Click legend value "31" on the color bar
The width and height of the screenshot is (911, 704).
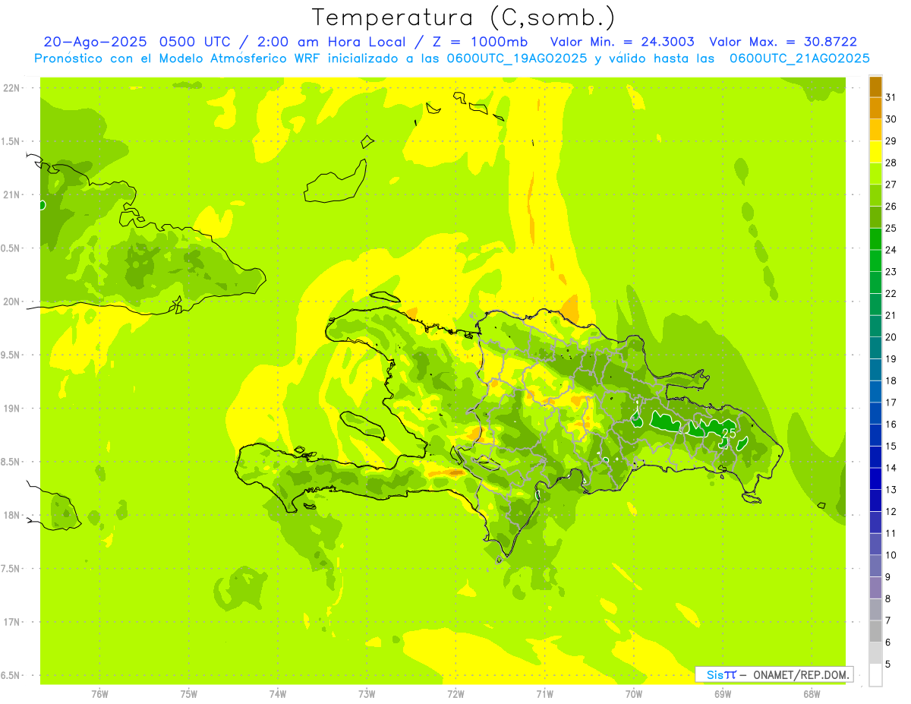pyautogui.click(x=891, y=97)
